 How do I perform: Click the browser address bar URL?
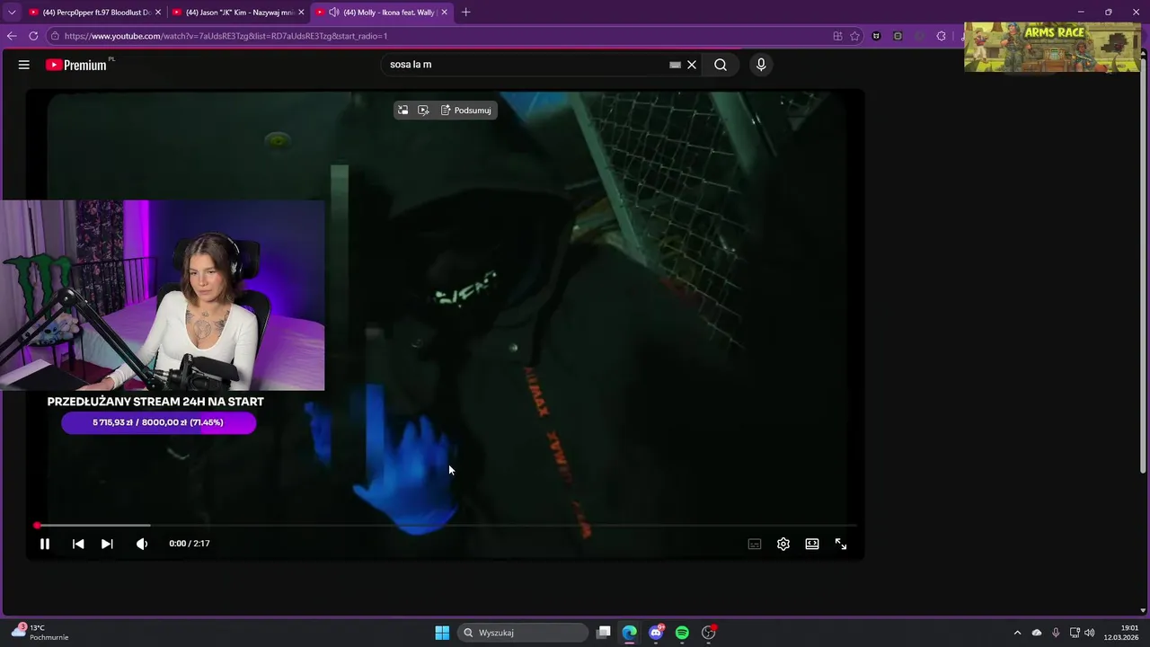point(226,36)
